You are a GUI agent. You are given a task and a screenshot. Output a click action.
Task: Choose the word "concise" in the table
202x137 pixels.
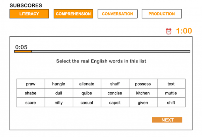[115, 93]
